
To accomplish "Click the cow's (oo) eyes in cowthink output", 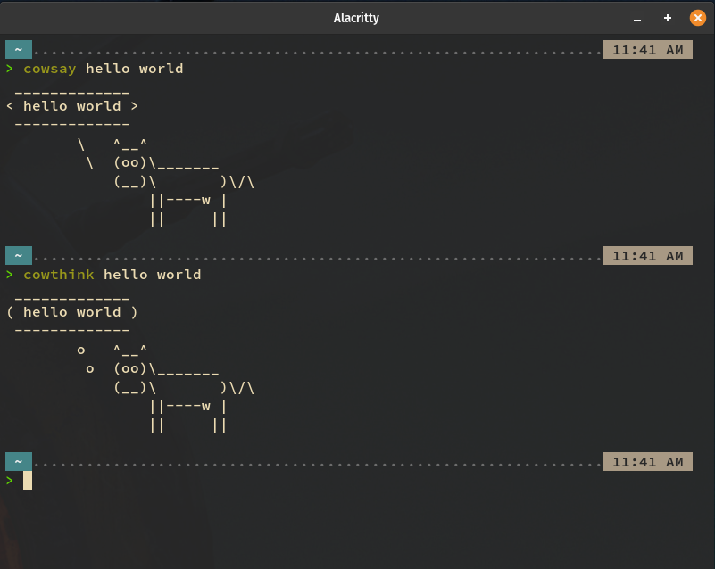I will (131, 368).
